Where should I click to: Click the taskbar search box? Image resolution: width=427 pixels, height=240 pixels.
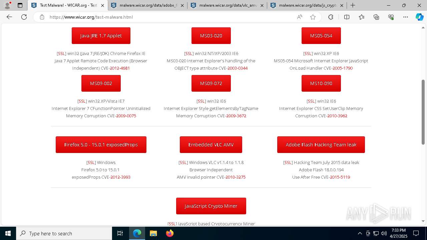click(64, 233)
